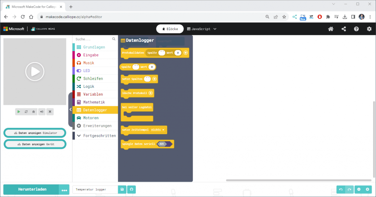Toggle simulator debug mode with the bug icon

[x=34, y=112]
